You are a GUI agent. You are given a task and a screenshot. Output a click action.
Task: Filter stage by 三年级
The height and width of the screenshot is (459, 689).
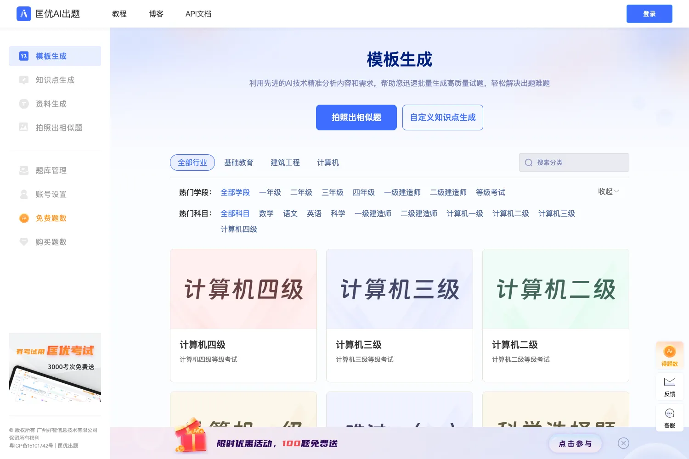pos(333,192)
